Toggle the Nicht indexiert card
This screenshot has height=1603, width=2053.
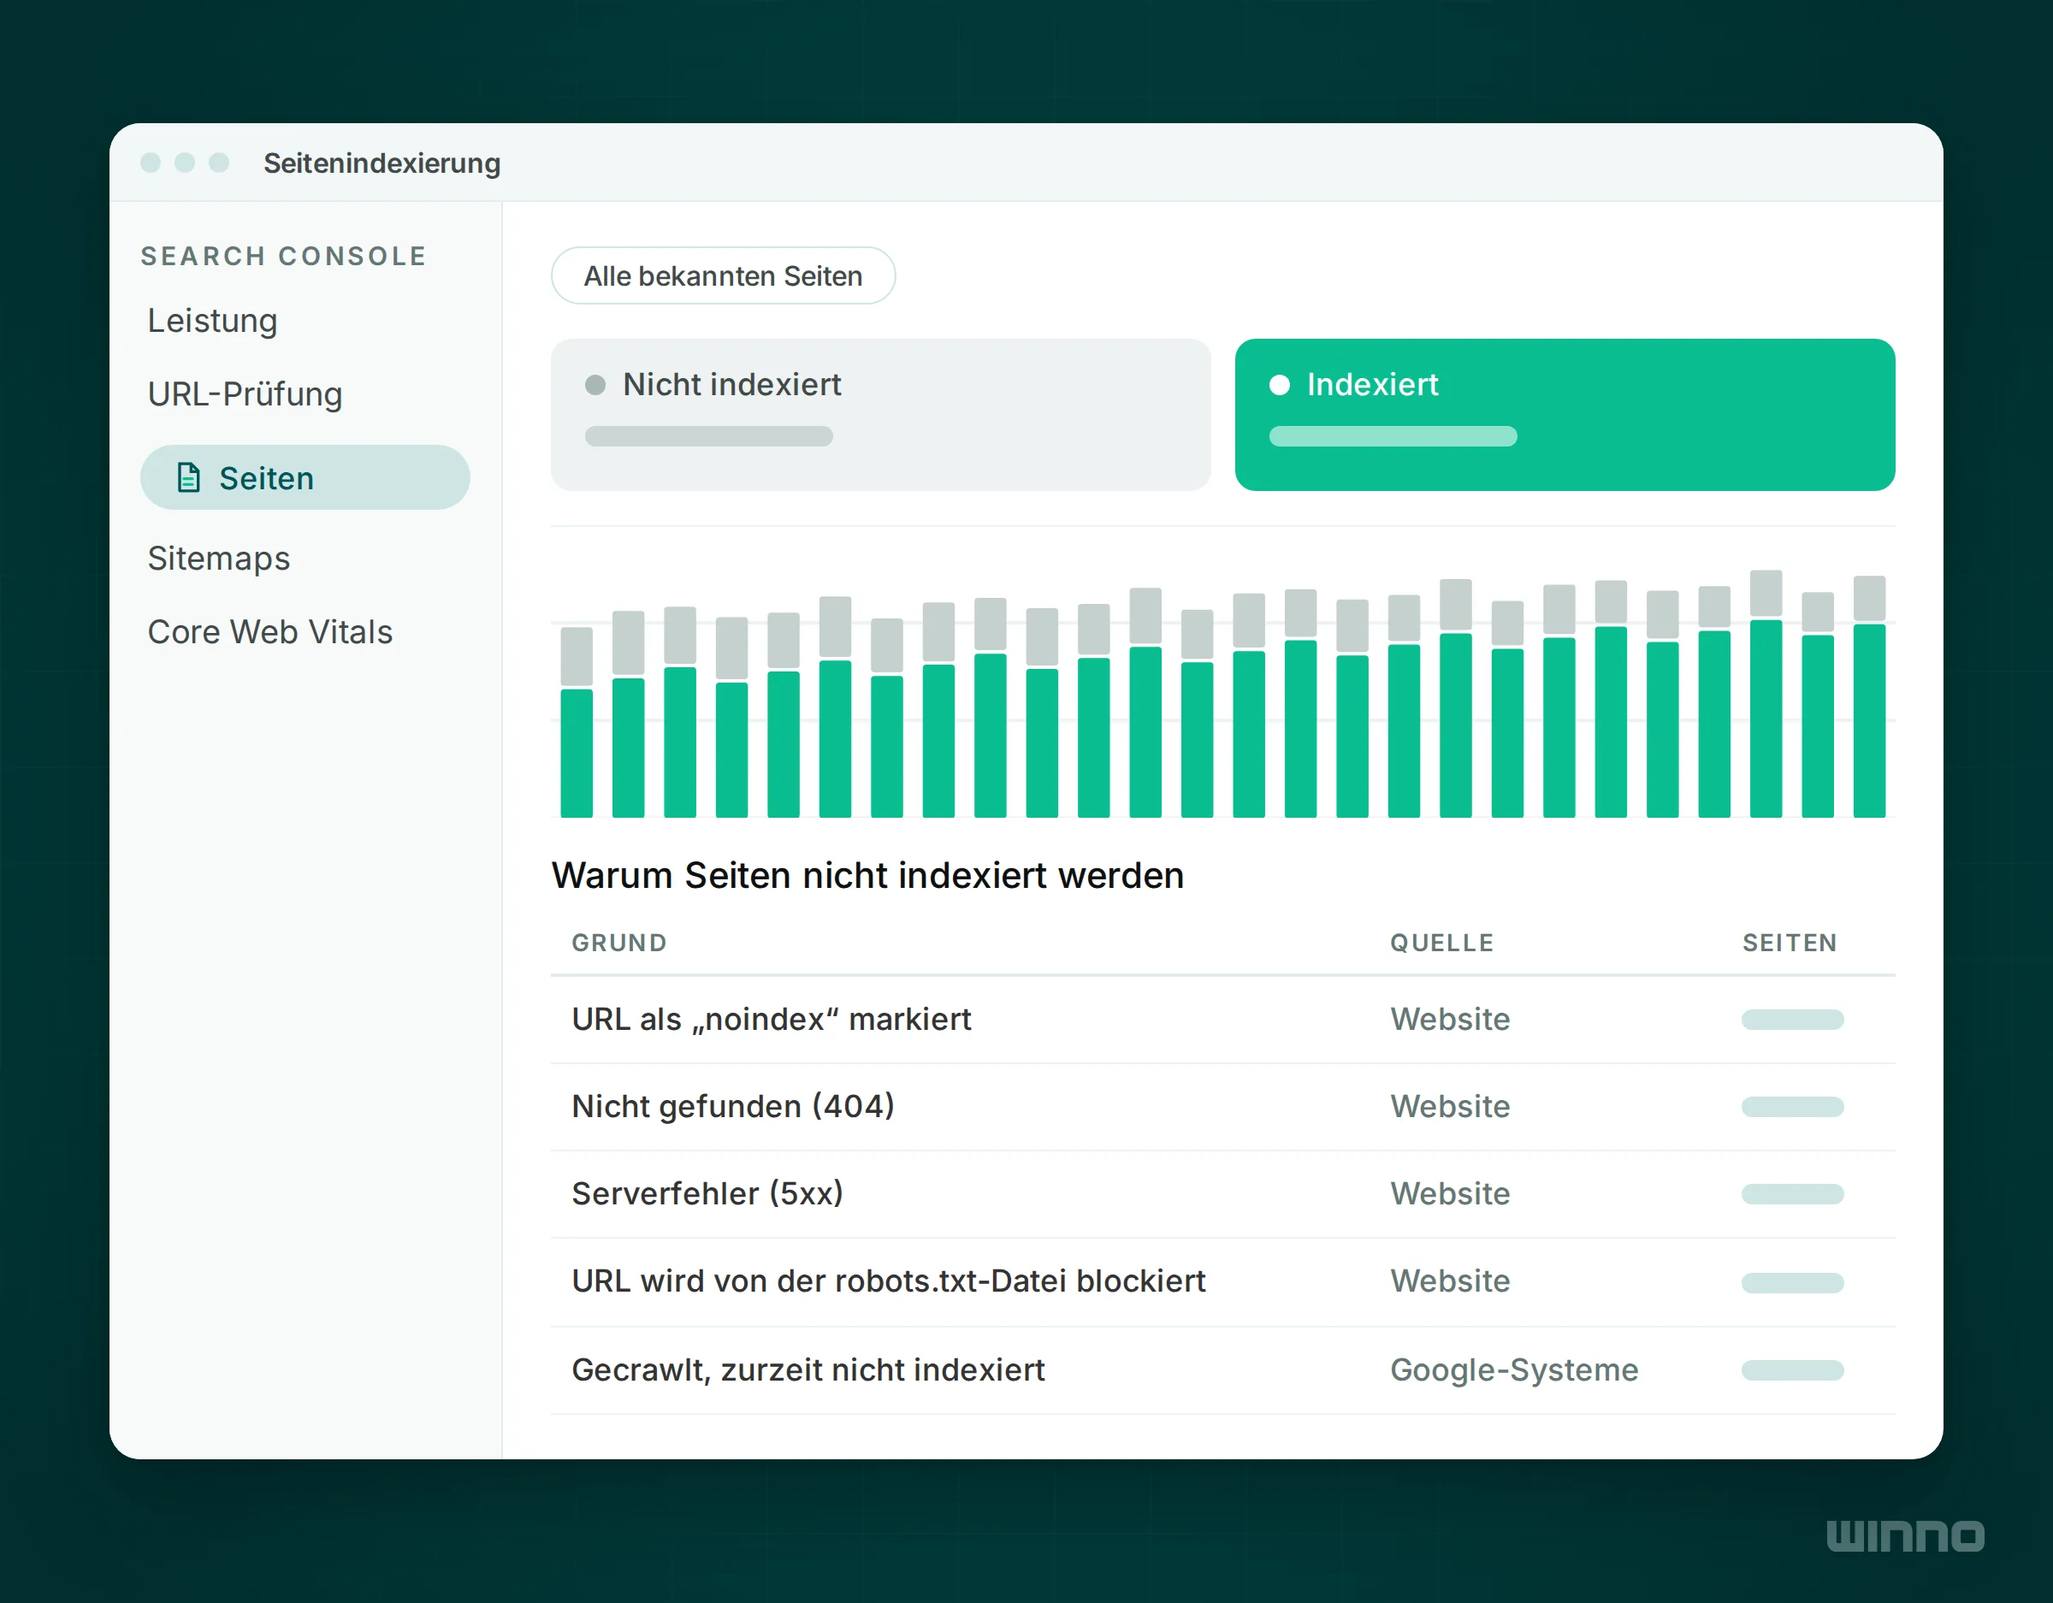[x=881, y=415]
